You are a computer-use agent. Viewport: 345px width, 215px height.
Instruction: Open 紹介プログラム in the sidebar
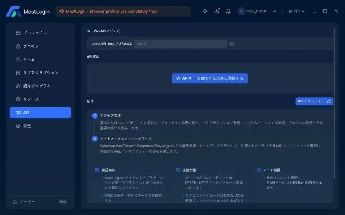click(41, 86)
